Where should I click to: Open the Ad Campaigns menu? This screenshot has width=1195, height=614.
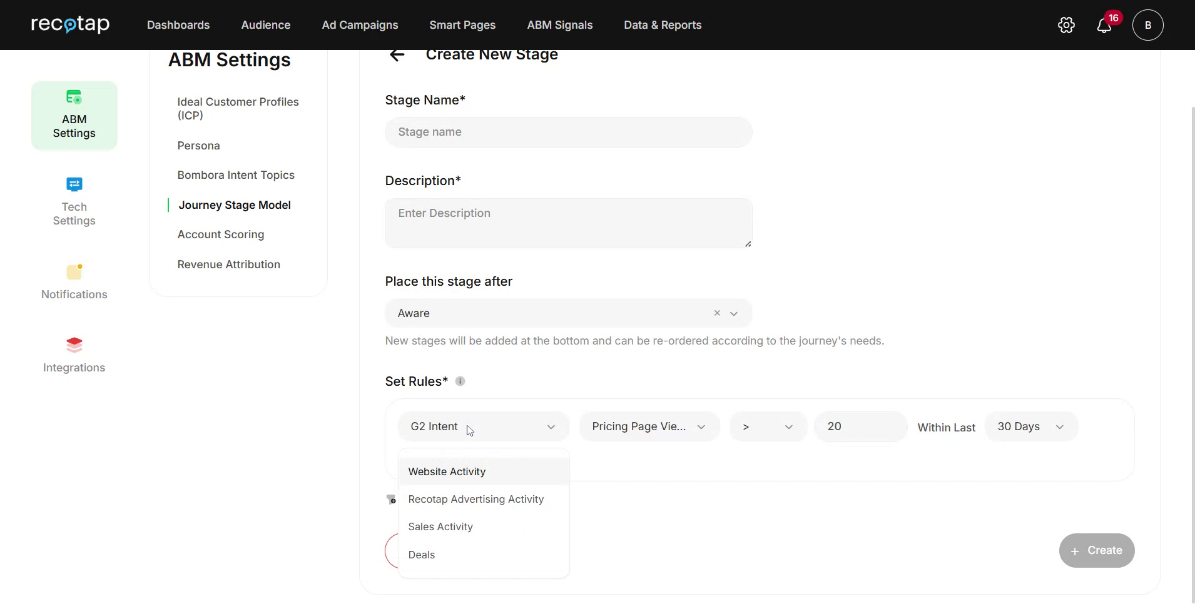tap(360, 25)
